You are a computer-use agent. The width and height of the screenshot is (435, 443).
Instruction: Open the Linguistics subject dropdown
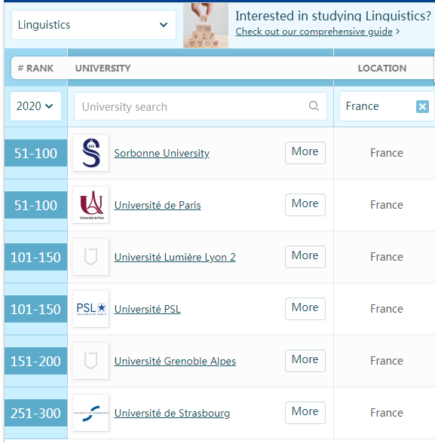93,25
